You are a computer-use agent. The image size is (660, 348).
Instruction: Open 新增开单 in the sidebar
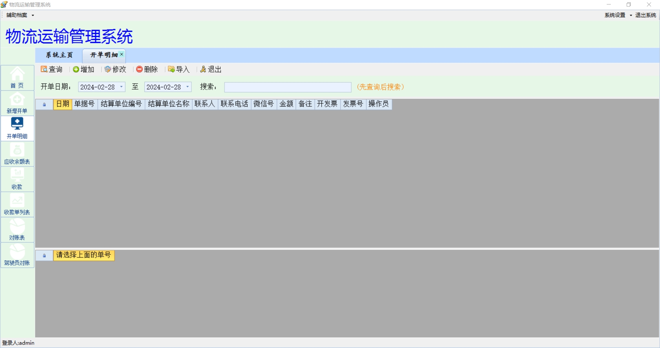pos(17,103)
